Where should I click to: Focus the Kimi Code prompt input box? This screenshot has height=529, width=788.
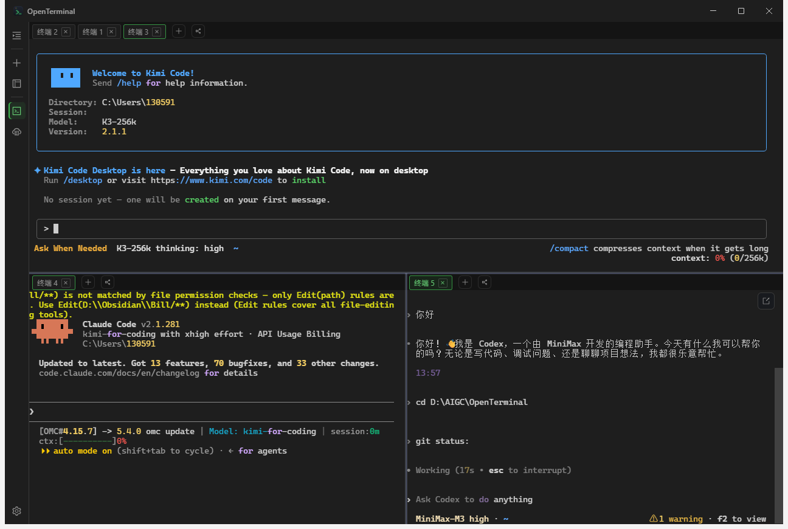coord(401,229)
